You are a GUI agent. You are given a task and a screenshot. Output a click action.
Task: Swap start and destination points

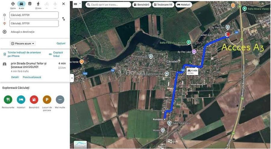click(64, 19)
